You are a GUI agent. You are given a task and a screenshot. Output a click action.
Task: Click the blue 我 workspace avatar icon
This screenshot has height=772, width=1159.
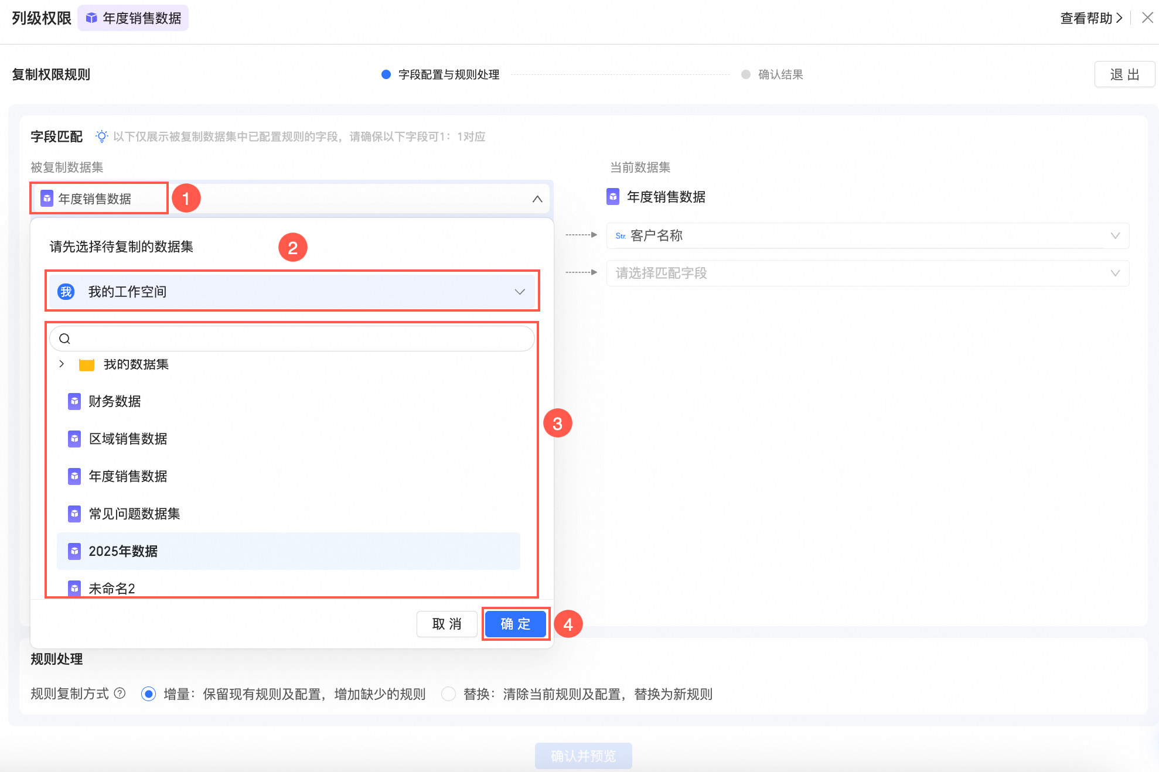tap(66, 292)
